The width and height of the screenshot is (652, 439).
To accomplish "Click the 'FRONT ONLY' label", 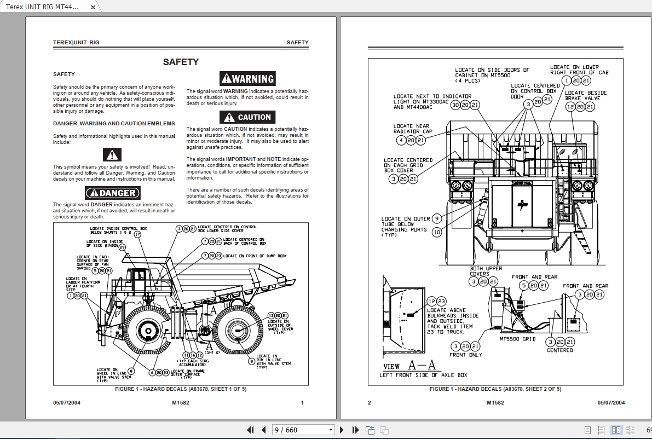I will click(466, 355).
